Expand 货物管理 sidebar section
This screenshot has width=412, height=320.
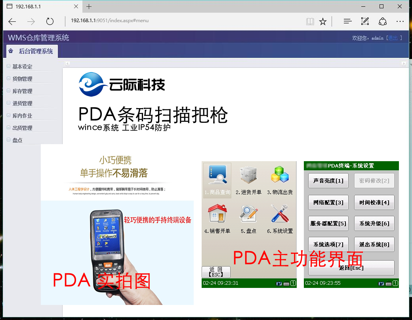(x=22, y=79)
